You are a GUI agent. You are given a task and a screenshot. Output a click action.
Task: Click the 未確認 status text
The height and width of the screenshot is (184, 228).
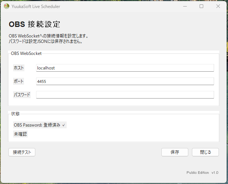point(20,134)
